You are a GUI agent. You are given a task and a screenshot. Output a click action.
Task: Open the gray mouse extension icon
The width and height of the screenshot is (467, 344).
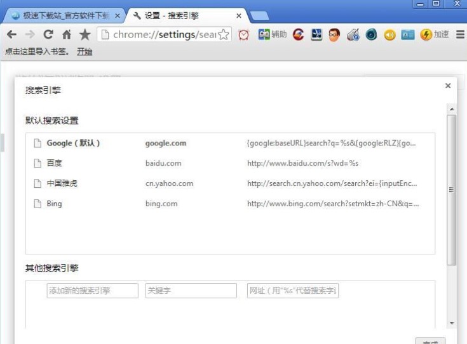pyautogui.click(x=353, y=34)
